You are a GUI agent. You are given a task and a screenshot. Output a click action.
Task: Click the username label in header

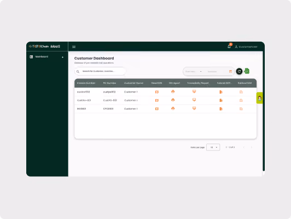pyautogui.click(x=248, y=47)
